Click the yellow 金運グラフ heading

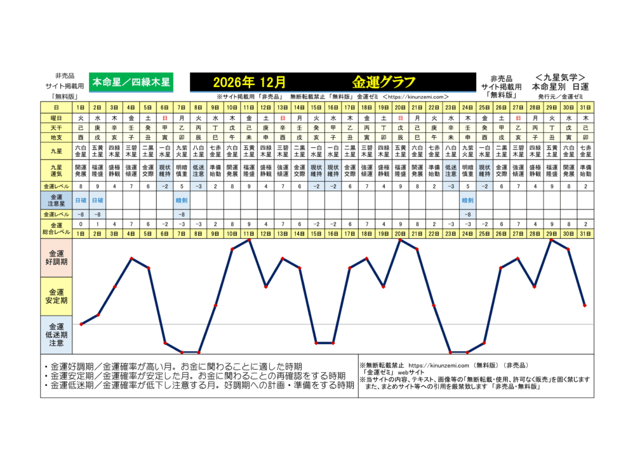pyautogui.click(x=384, y=82)
